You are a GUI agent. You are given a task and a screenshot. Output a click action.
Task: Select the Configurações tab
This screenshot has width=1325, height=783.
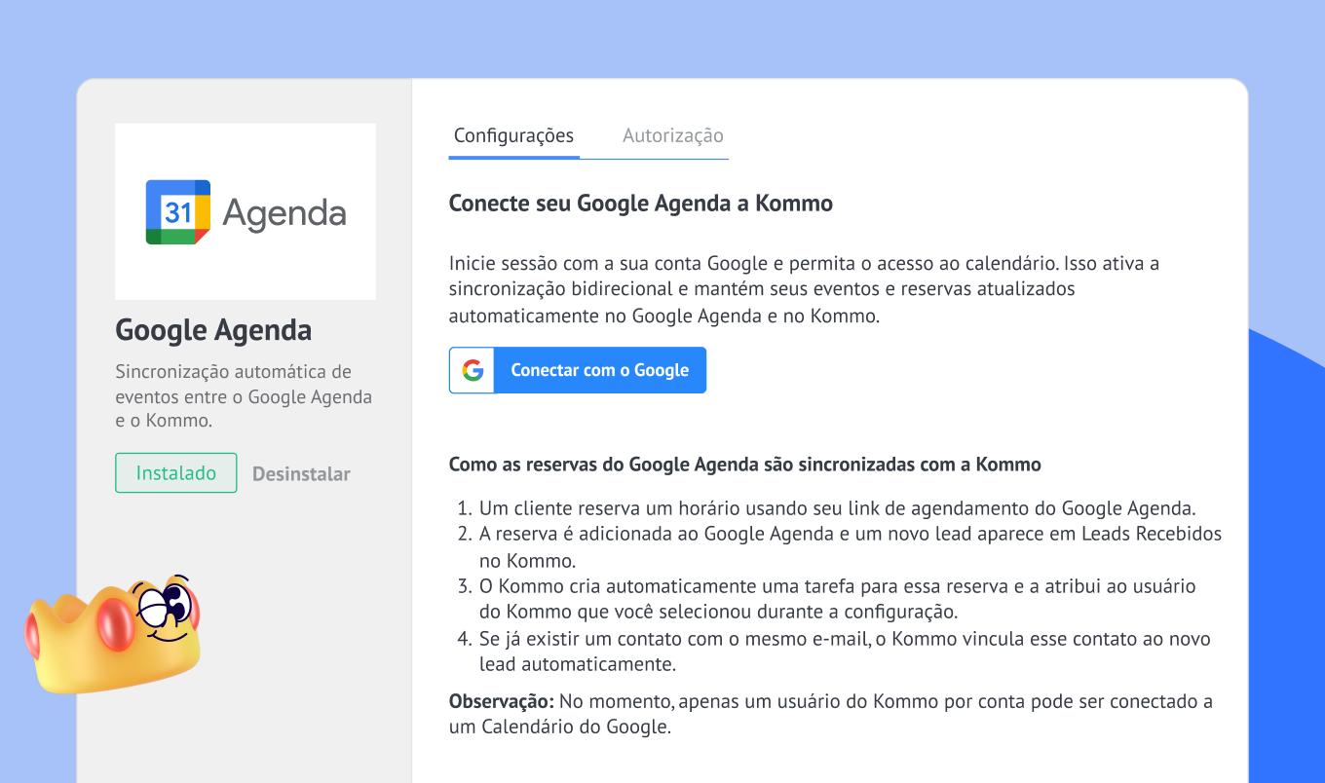point(513,135)
